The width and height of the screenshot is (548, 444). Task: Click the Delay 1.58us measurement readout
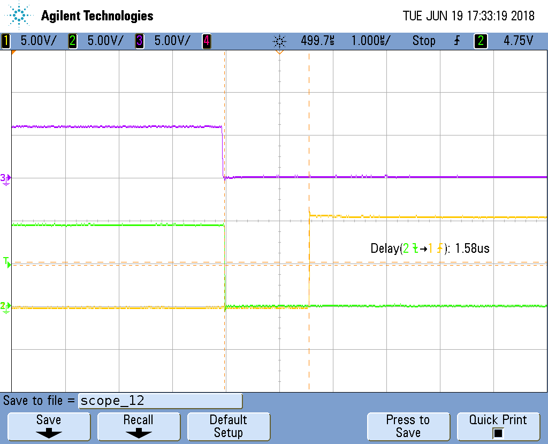[430, 249]
